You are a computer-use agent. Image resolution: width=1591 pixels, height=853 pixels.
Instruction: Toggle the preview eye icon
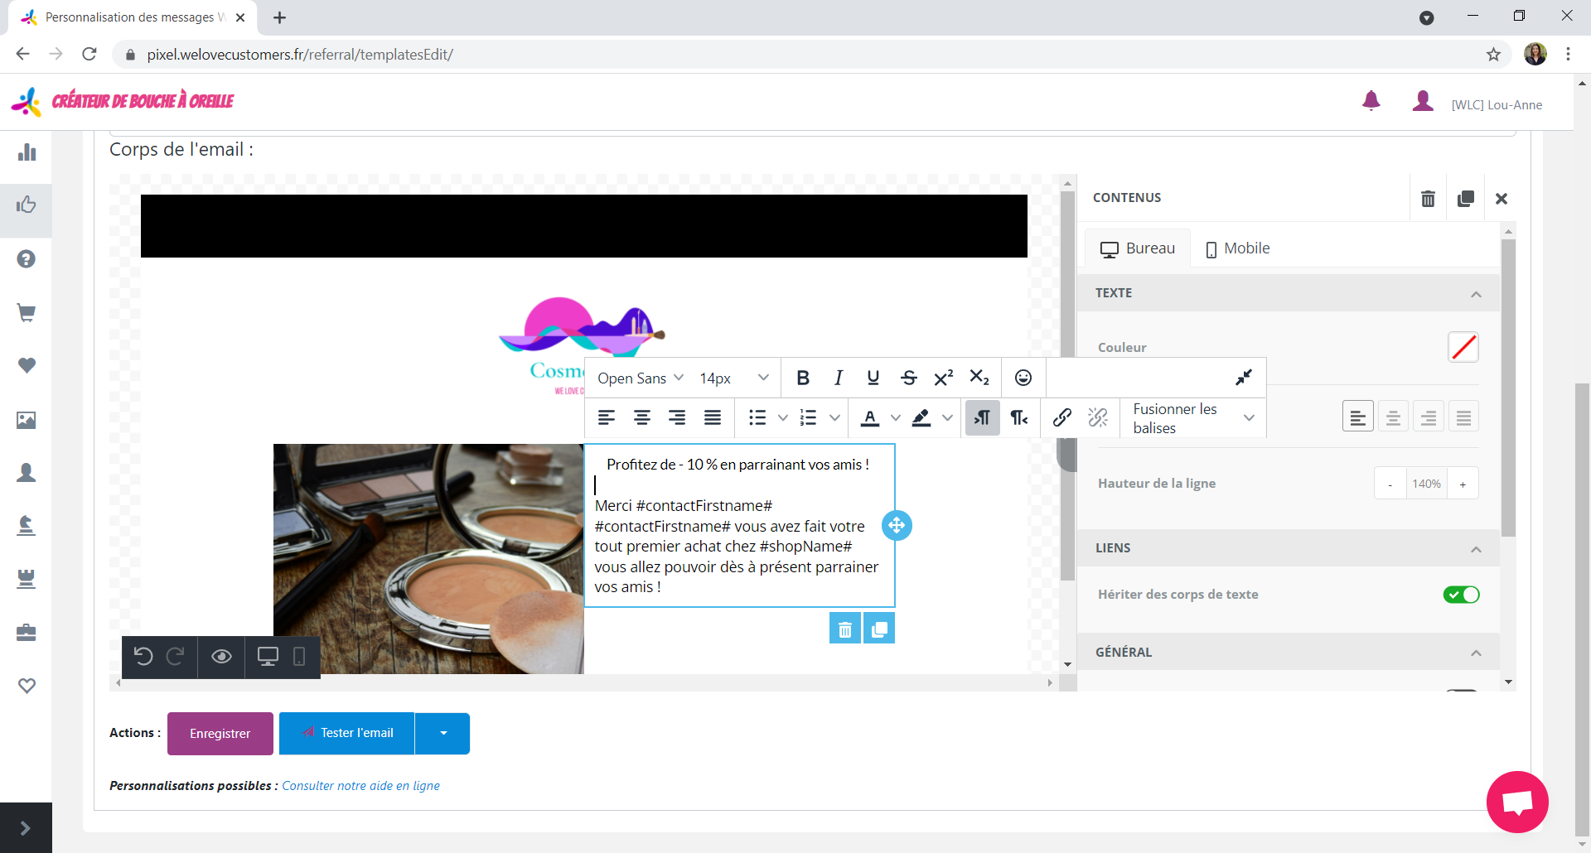point(221,657)
